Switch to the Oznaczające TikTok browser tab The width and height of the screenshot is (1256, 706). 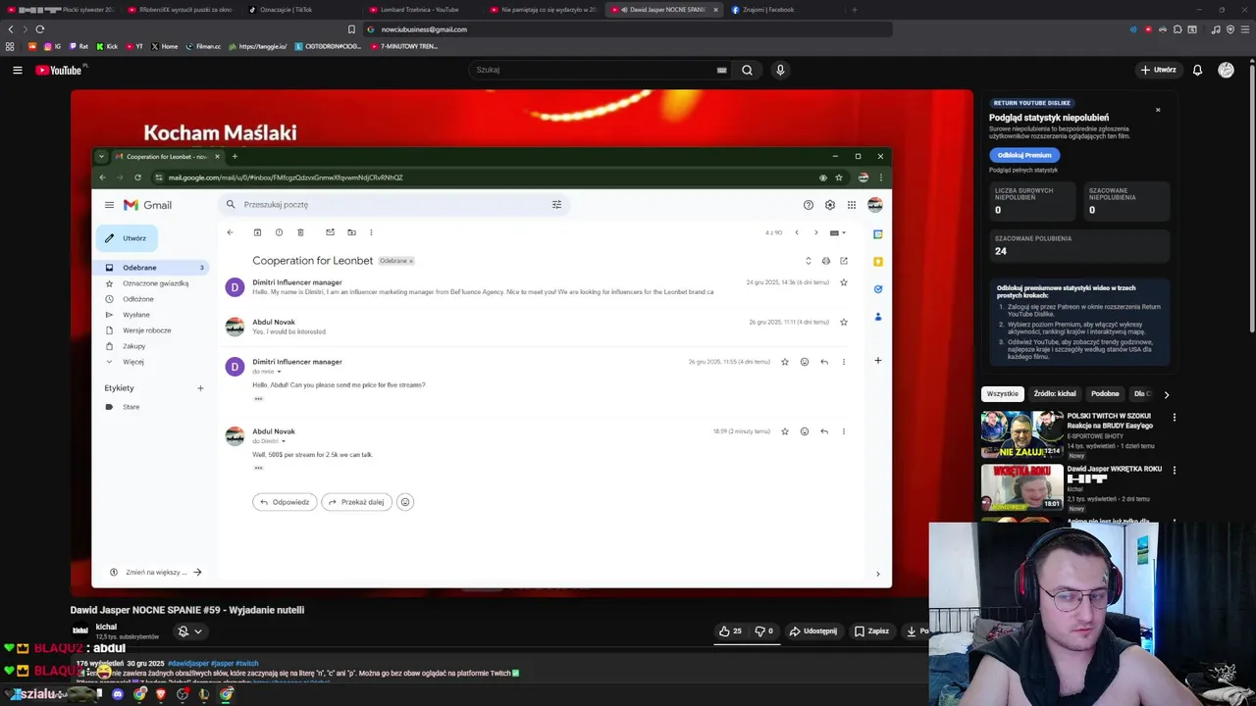(x=286, y=10)
